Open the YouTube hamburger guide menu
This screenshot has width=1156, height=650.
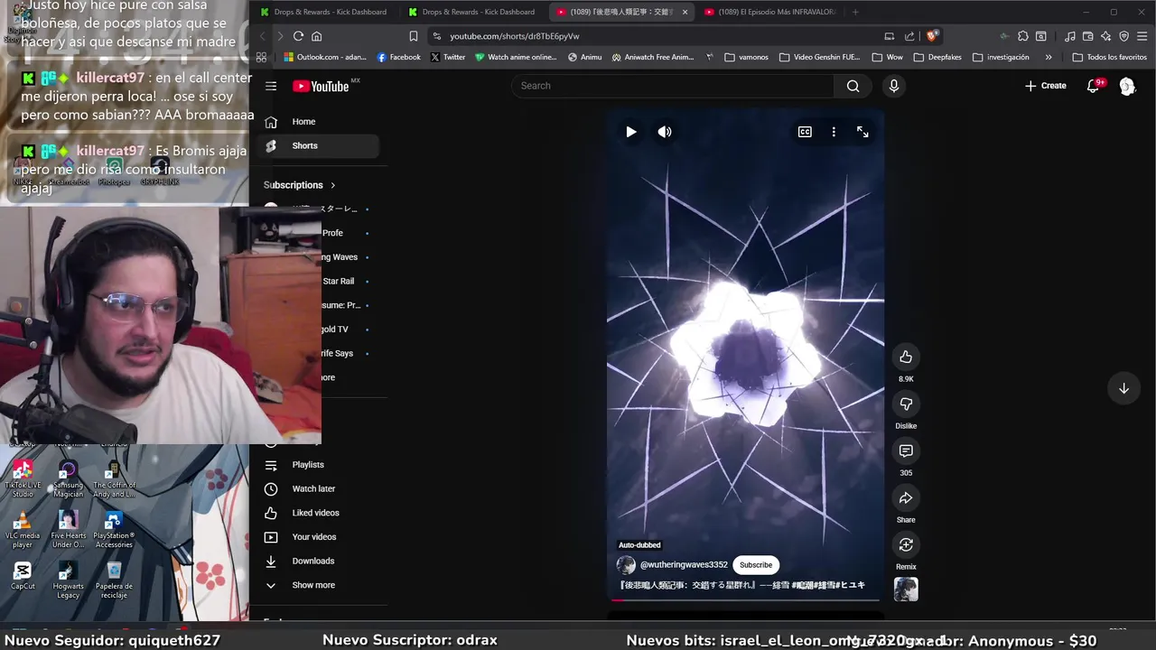271,86
